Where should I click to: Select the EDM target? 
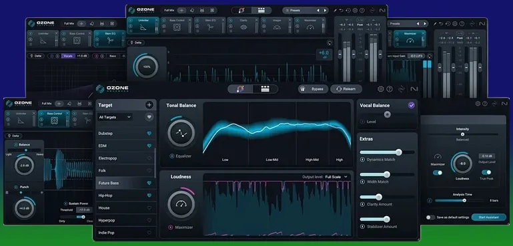[125, 146]
